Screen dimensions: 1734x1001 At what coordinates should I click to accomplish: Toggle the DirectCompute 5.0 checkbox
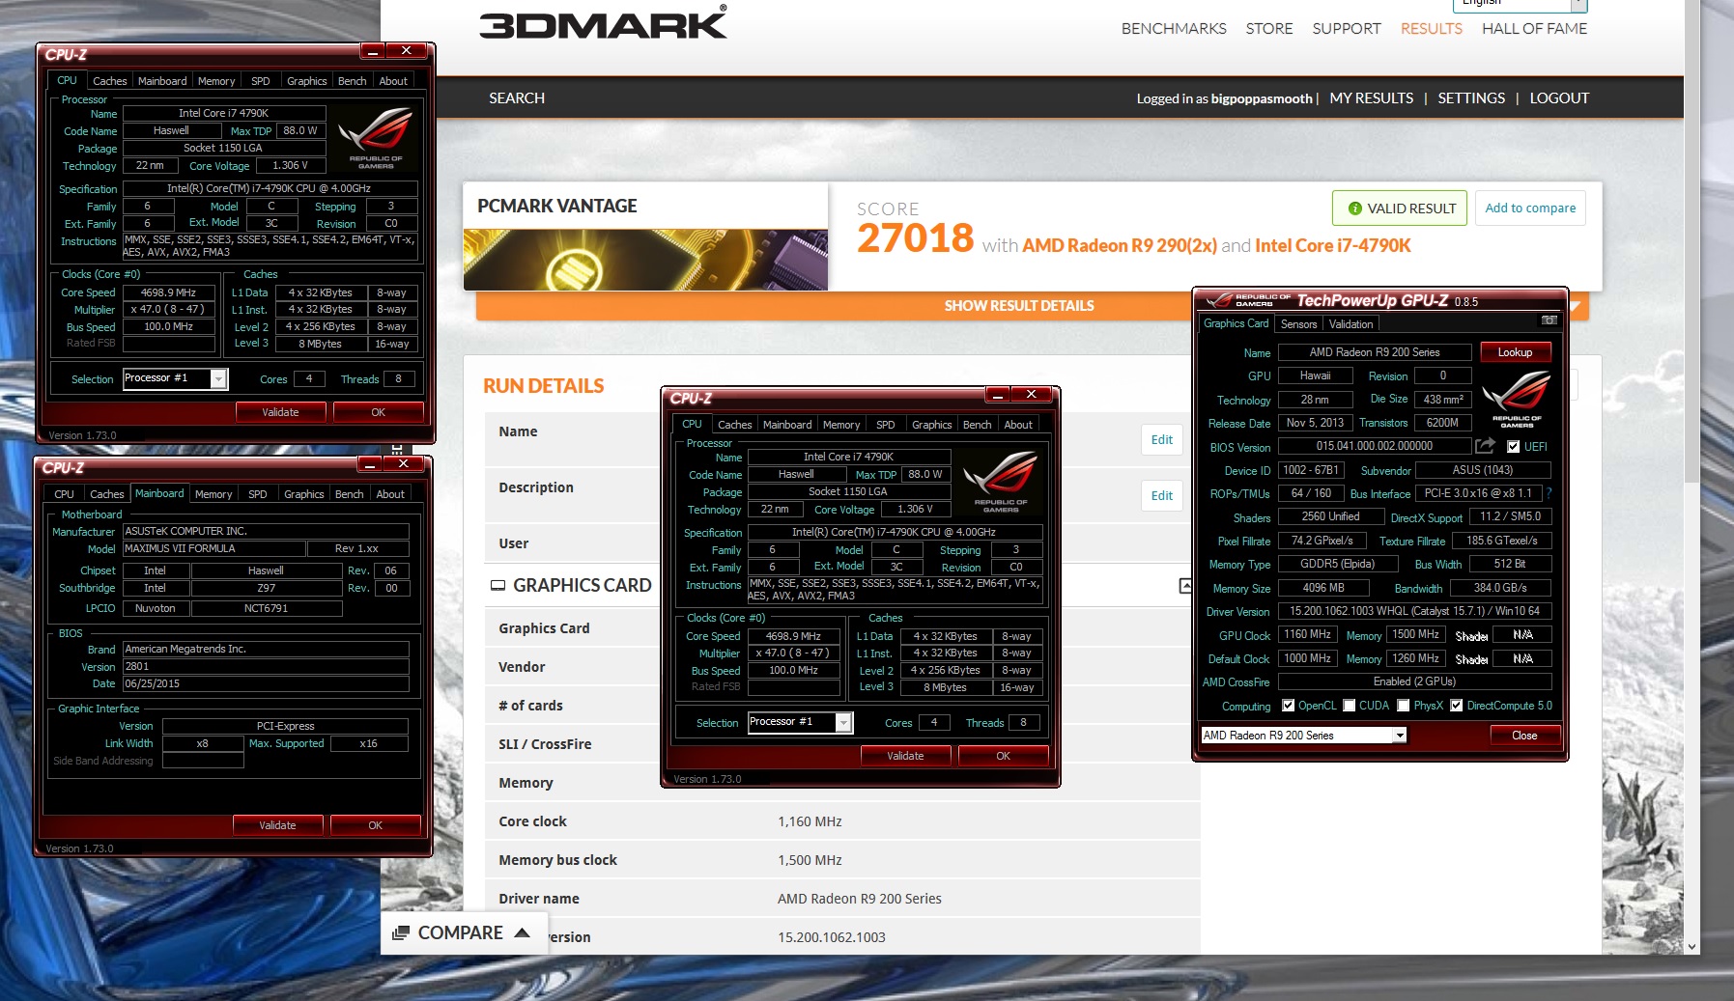(x=1456, y=706)
